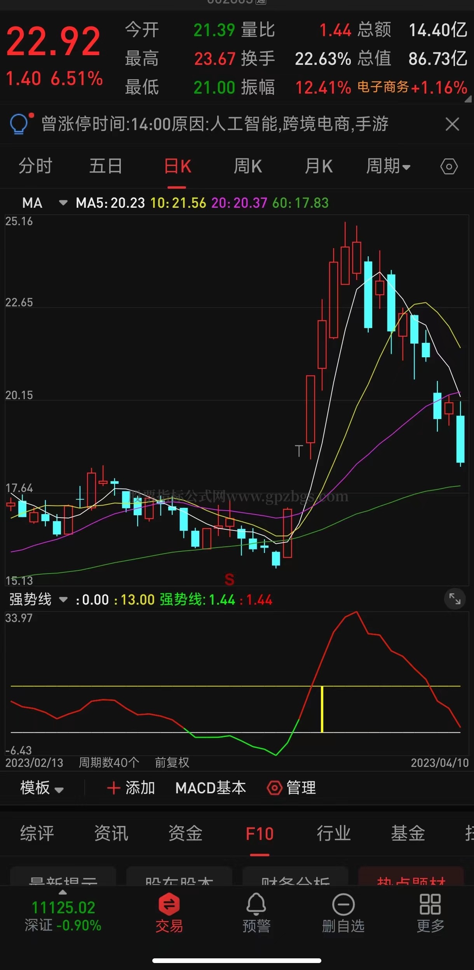Open the 行业 tab
Viewport: 474px width, 970px height.
[334, 834]
